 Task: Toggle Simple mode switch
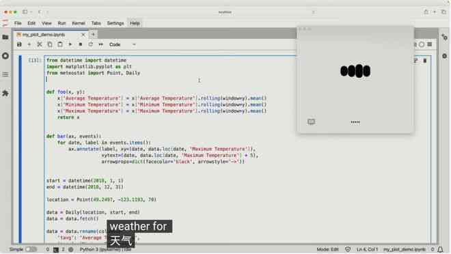31,249
